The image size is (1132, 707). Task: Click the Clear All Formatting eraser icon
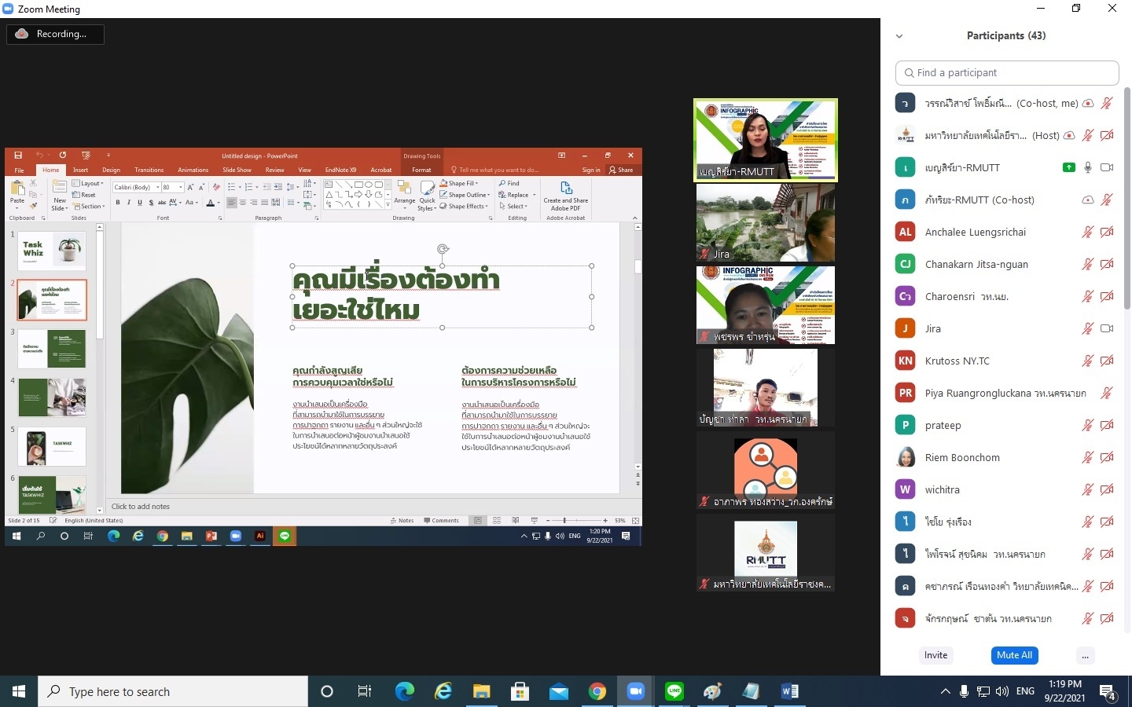point(217,187)
